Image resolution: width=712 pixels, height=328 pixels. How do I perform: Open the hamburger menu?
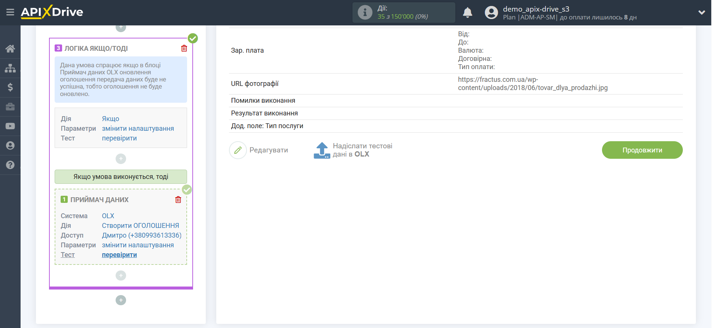[10, 12]
